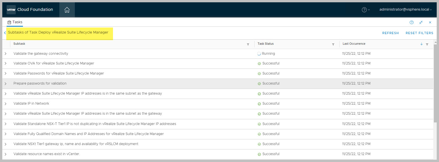The image size is (439, 162).
Task: Filter the Last Occurrence column
Action: [x=427, y=44]
